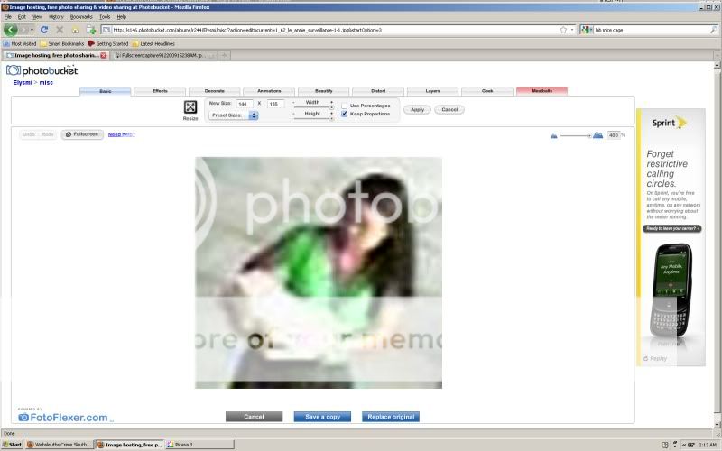Click the zoom slider track
The width and height of the screenshot is (722, 451).
point(575,135)
